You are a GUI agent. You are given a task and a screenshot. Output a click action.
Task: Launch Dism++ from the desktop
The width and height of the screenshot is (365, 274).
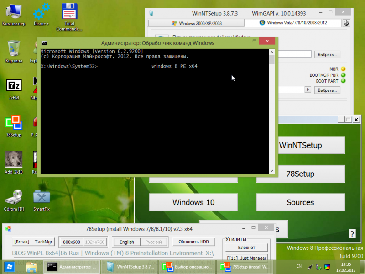tap(42, 15)
